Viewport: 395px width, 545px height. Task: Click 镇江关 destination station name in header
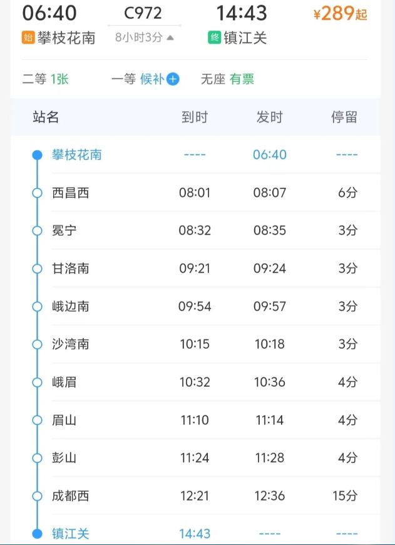(x=245, y=38)
